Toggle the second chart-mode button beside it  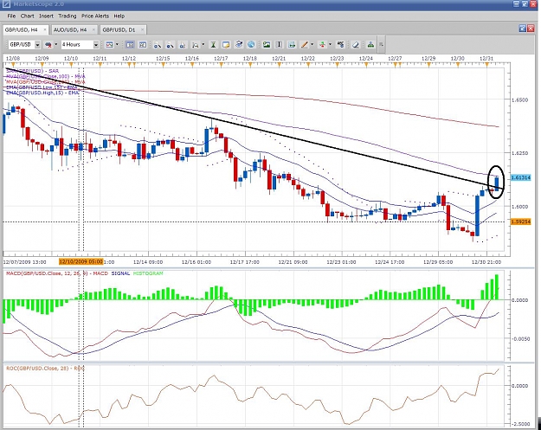click(x=143, y=45)
